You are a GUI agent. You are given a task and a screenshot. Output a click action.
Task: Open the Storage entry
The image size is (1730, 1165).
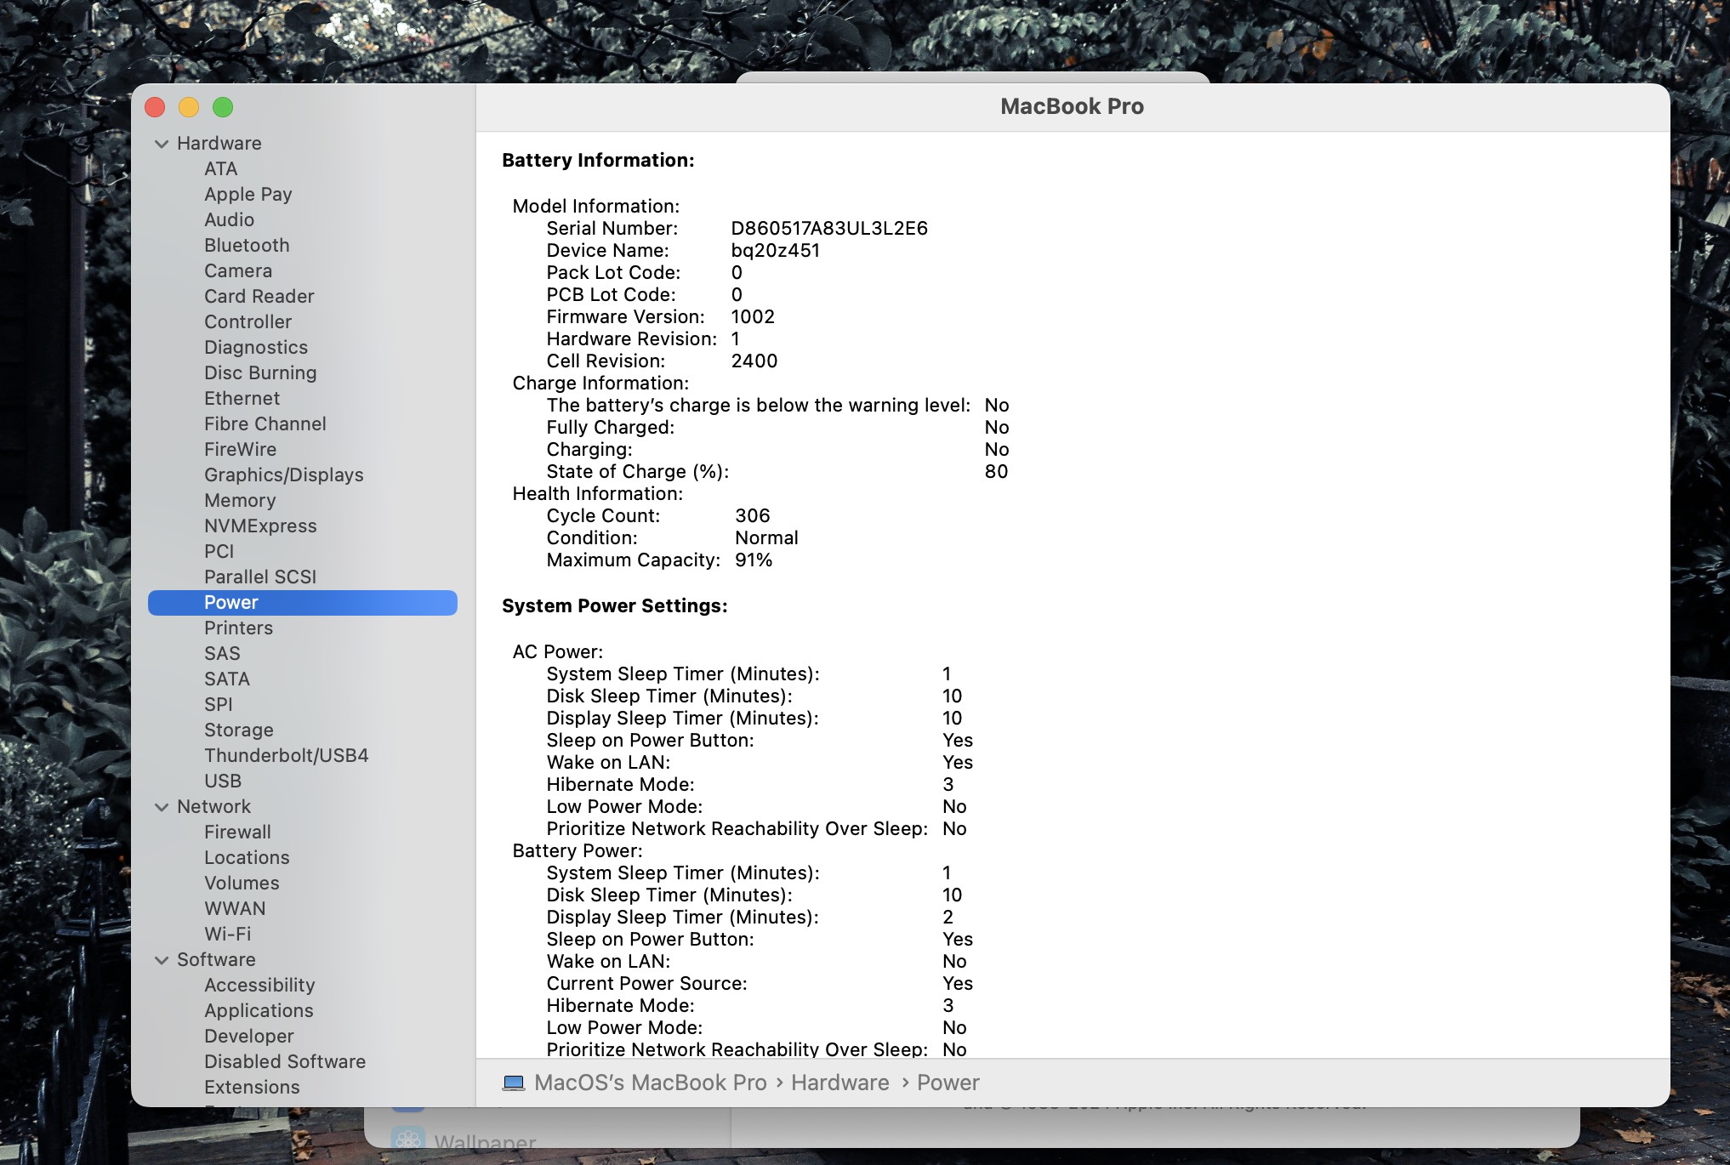(x=239, y=730)
